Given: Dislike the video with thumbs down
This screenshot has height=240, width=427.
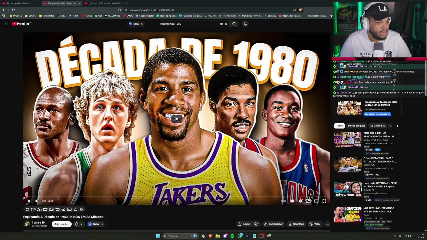Looking at the screenshot, I should pyautogui.click(x=256, y=224).
